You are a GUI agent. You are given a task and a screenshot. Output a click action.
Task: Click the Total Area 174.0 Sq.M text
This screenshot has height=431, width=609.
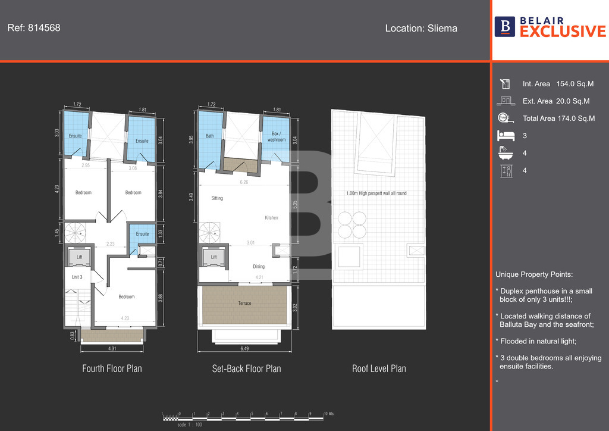pyautogui.click(x=558, y=118)
